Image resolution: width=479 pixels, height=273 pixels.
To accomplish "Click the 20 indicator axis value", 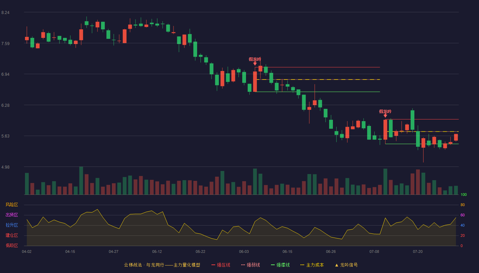I will pyautogui.click(x=463, y=236).
